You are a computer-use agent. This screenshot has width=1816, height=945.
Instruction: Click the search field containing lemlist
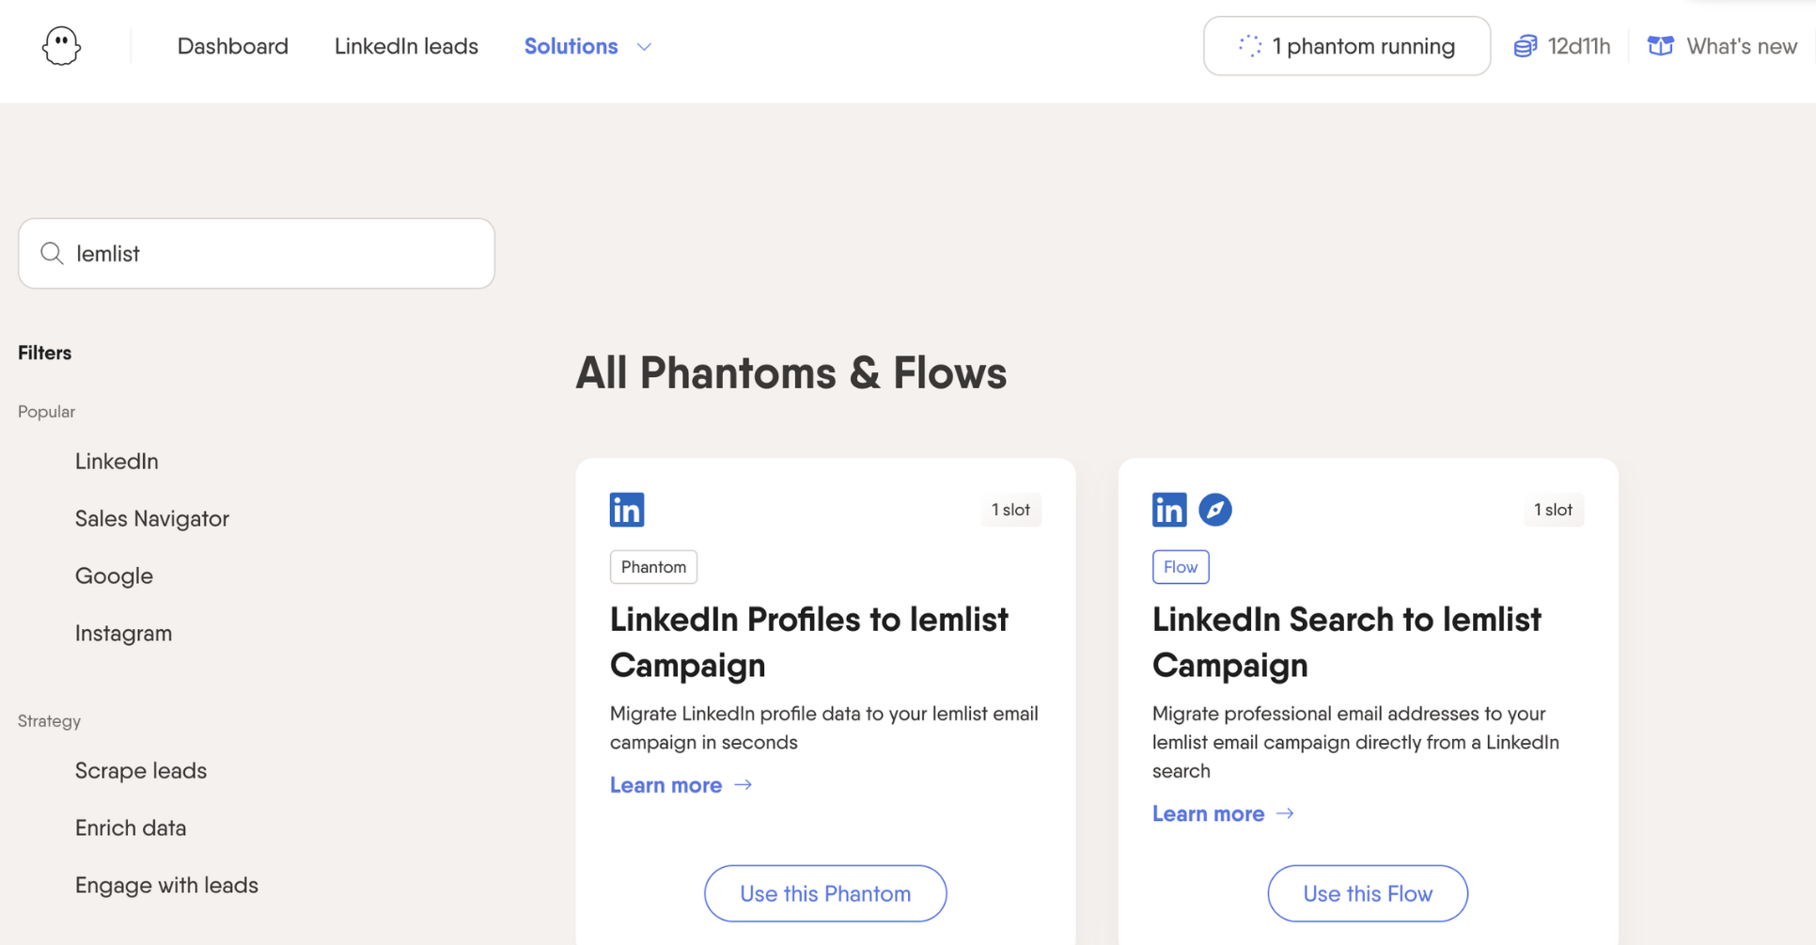pos(256,252)
